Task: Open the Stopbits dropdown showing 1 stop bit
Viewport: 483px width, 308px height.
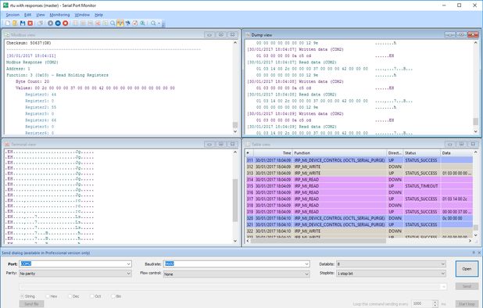Action: coord(392,274)
